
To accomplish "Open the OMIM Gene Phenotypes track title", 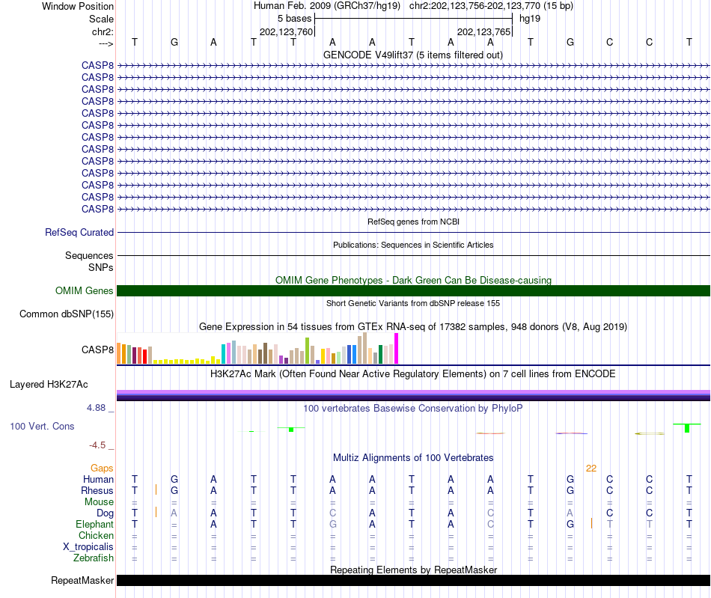I will 413,280.
